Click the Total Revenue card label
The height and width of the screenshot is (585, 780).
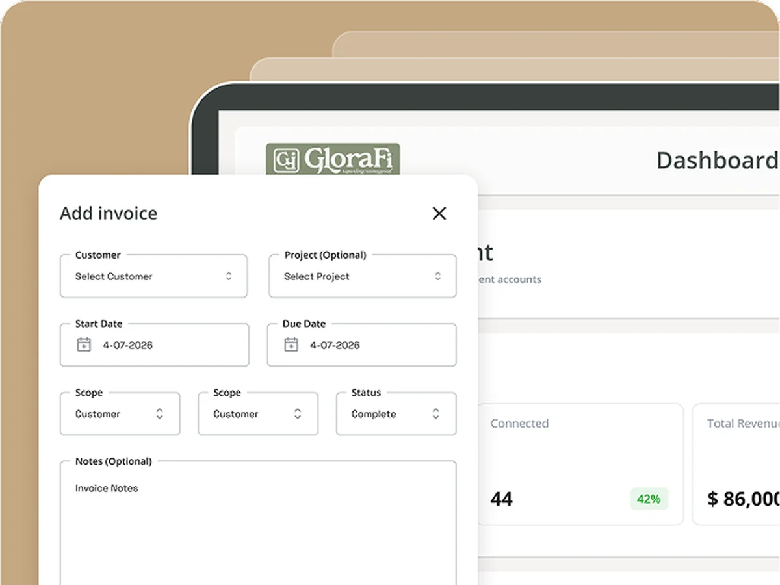743,423
